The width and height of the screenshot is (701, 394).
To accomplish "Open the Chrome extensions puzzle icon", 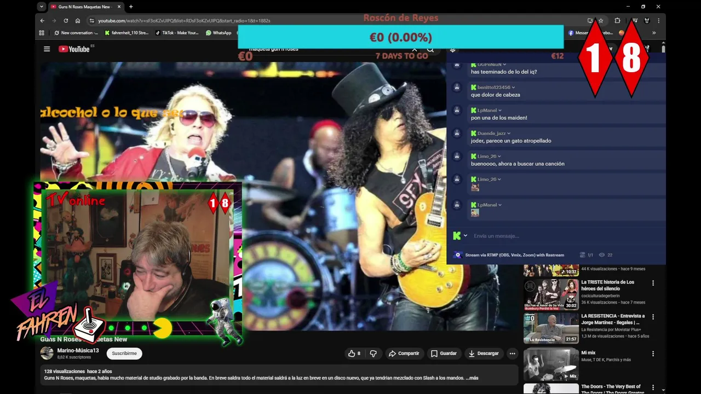I will click(x=617, y=20).
